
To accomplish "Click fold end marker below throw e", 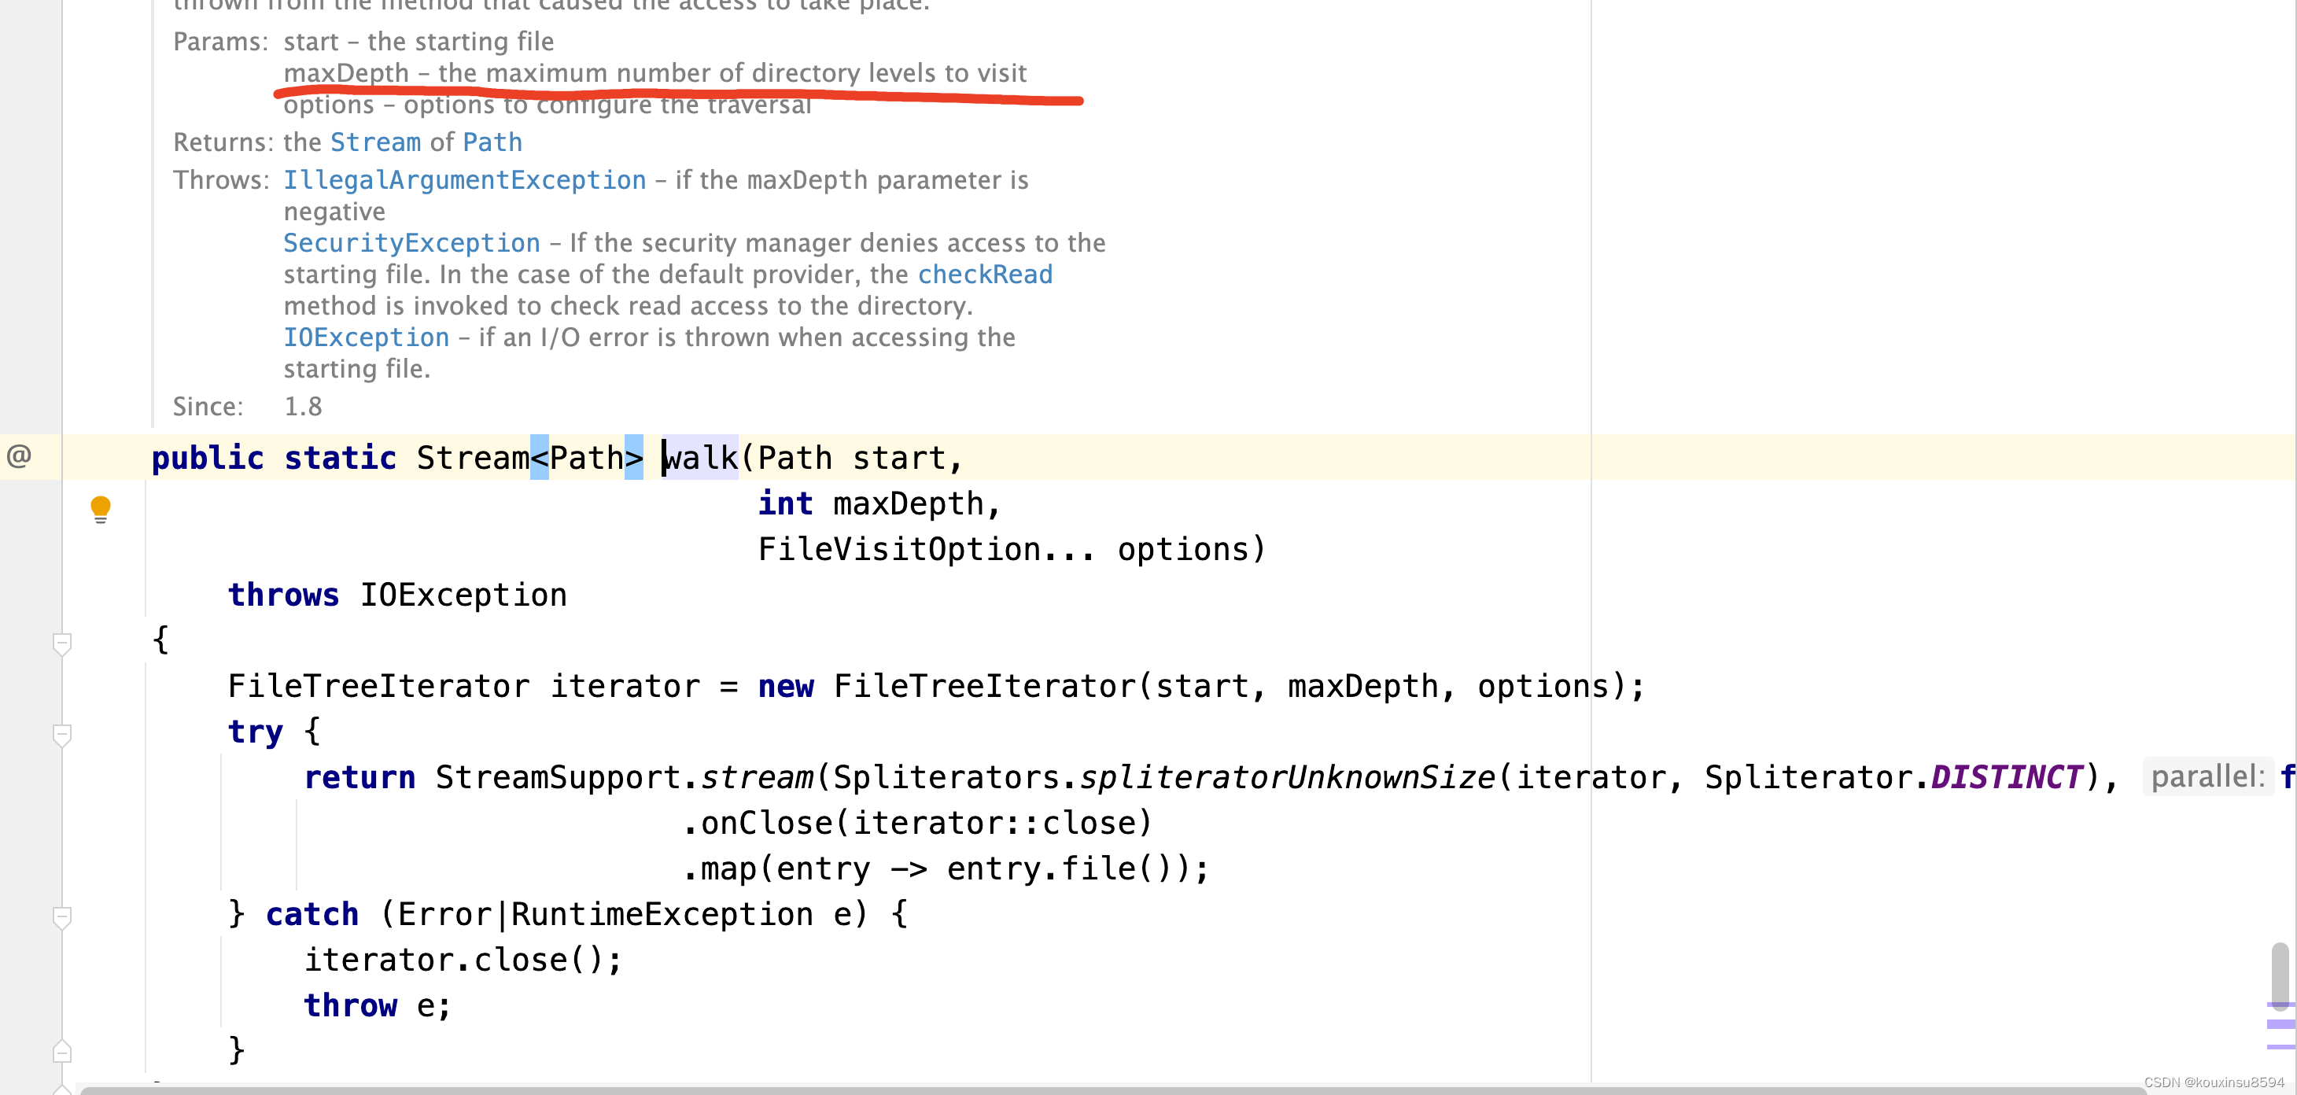I will [x=61, y=1053].
